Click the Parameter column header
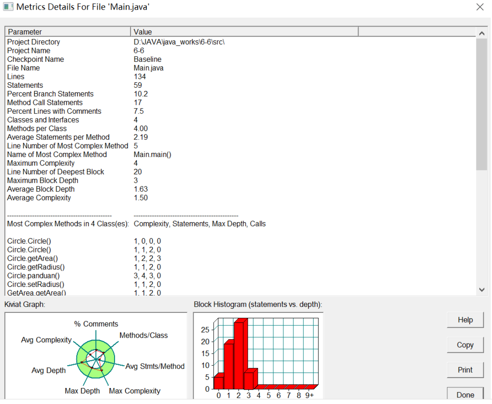Screen dimensions: 492x404 68,31
